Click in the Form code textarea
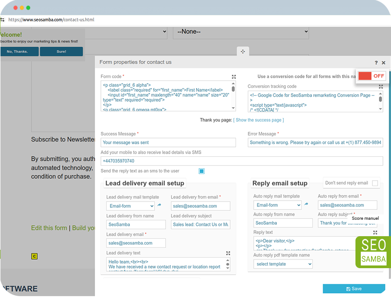The image size is (391, 297). 166,96
